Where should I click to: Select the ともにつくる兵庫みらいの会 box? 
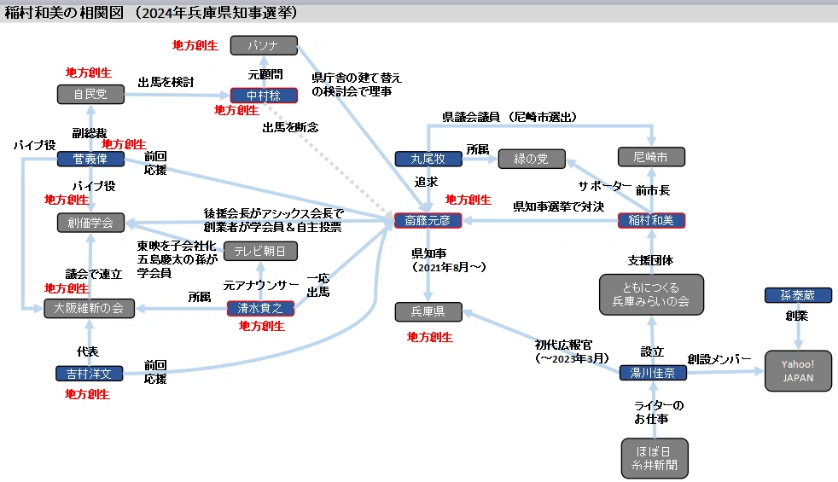coord(651,294)
